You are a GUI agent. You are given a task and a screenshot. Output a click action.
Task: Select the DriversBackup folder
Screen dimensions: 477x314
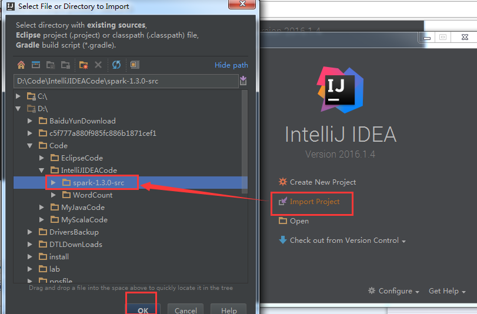click(x=69, y=232)
